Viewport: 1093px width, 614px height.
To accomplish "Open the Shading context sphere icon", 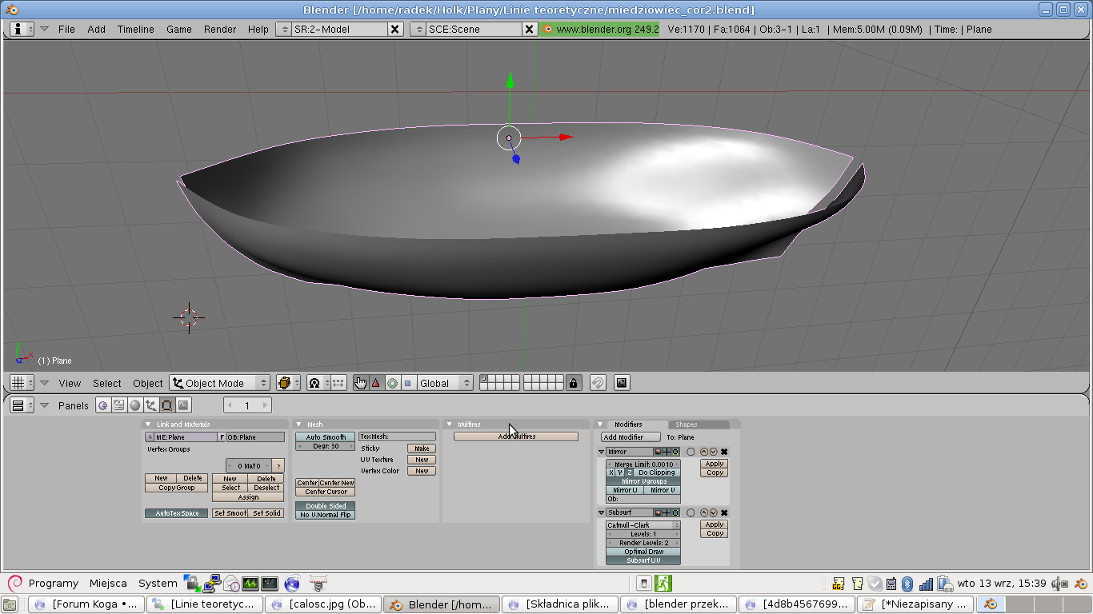I will tap(134, 405).
